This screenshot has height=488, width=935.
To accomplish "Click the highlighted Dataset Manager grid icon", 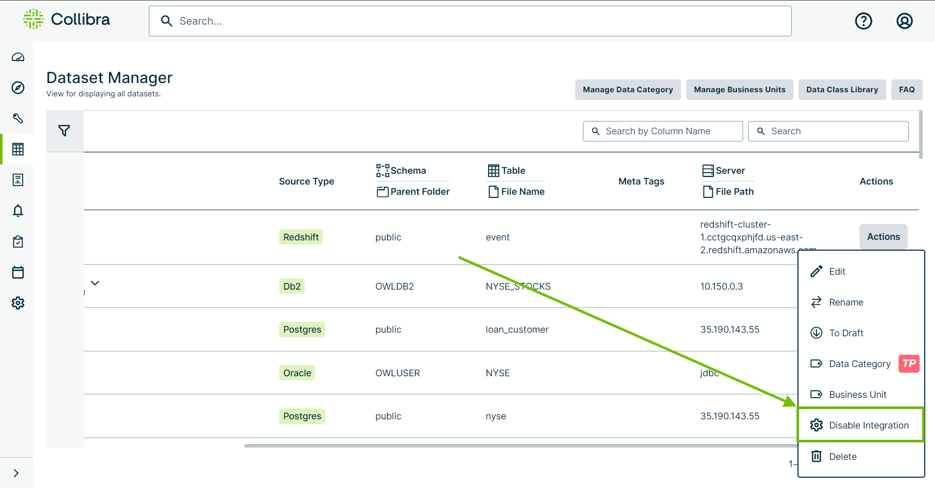I will click(x=17, y=149).
